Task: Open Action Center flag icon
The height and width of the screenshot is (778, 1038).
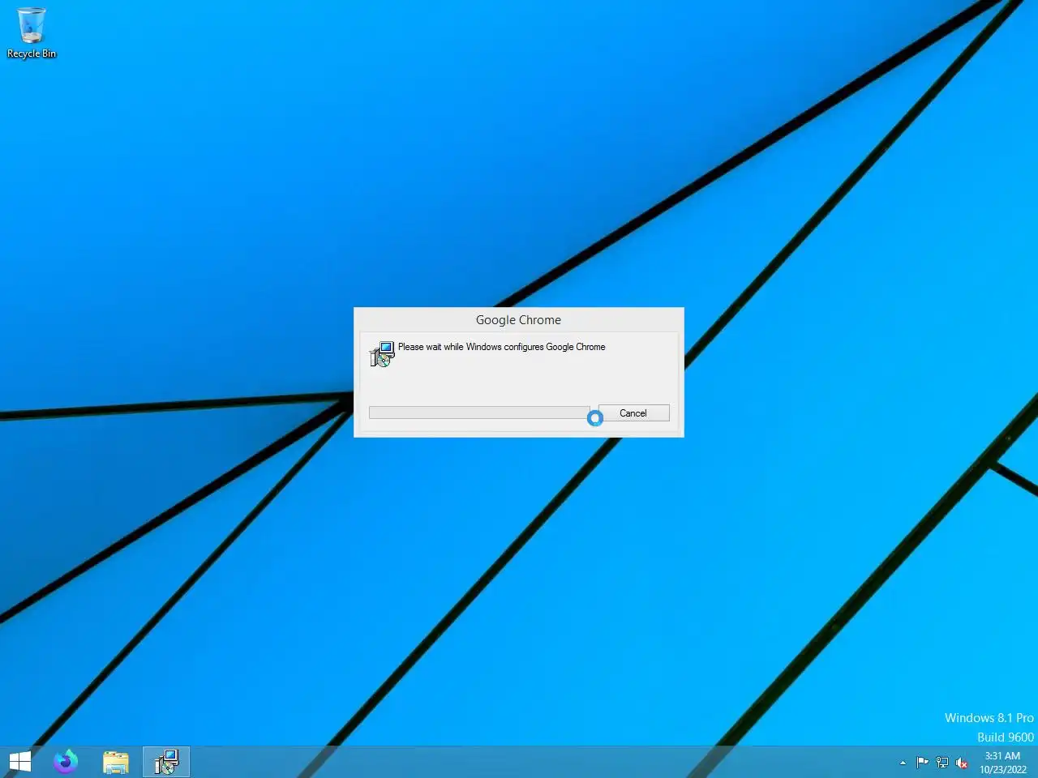Action: pos(922,763)
